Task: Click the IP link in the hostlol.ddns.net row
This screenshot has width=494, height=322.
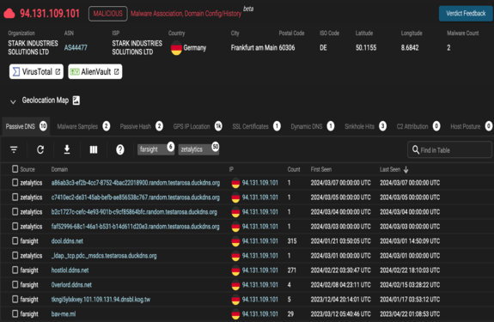Action: [260, 270]
